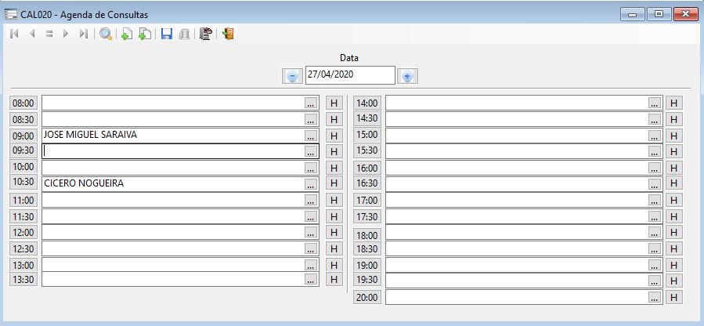This screenshot has width=704, height=326.
Task: Open lookup for the 14:00 appointment
Action: coord(655,103)
